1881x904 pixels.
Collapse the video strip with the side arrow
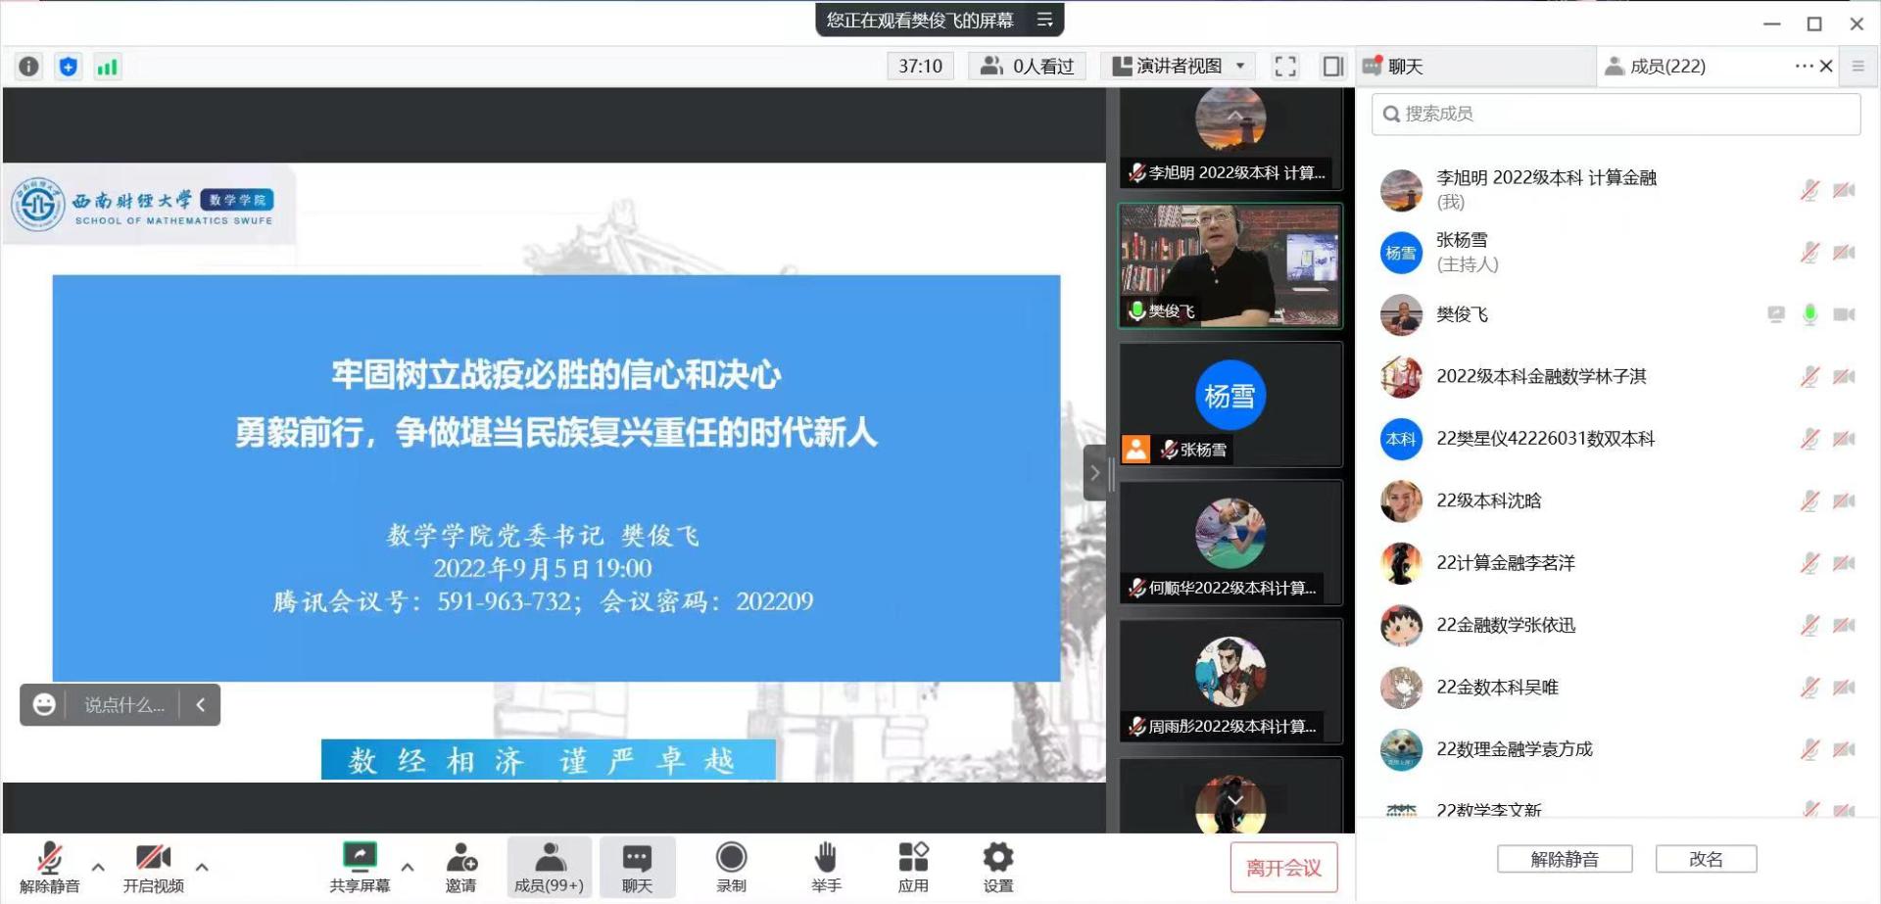pyautogui.click(x=1094, y=473)
